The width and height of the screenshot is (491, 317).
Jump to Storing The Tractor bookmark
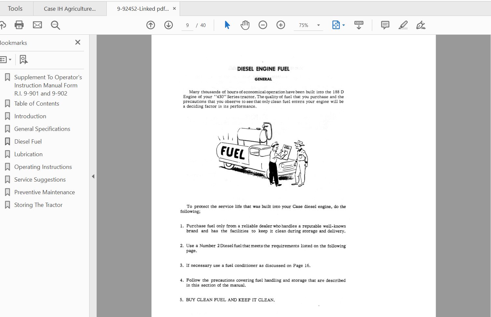(38, 205)
